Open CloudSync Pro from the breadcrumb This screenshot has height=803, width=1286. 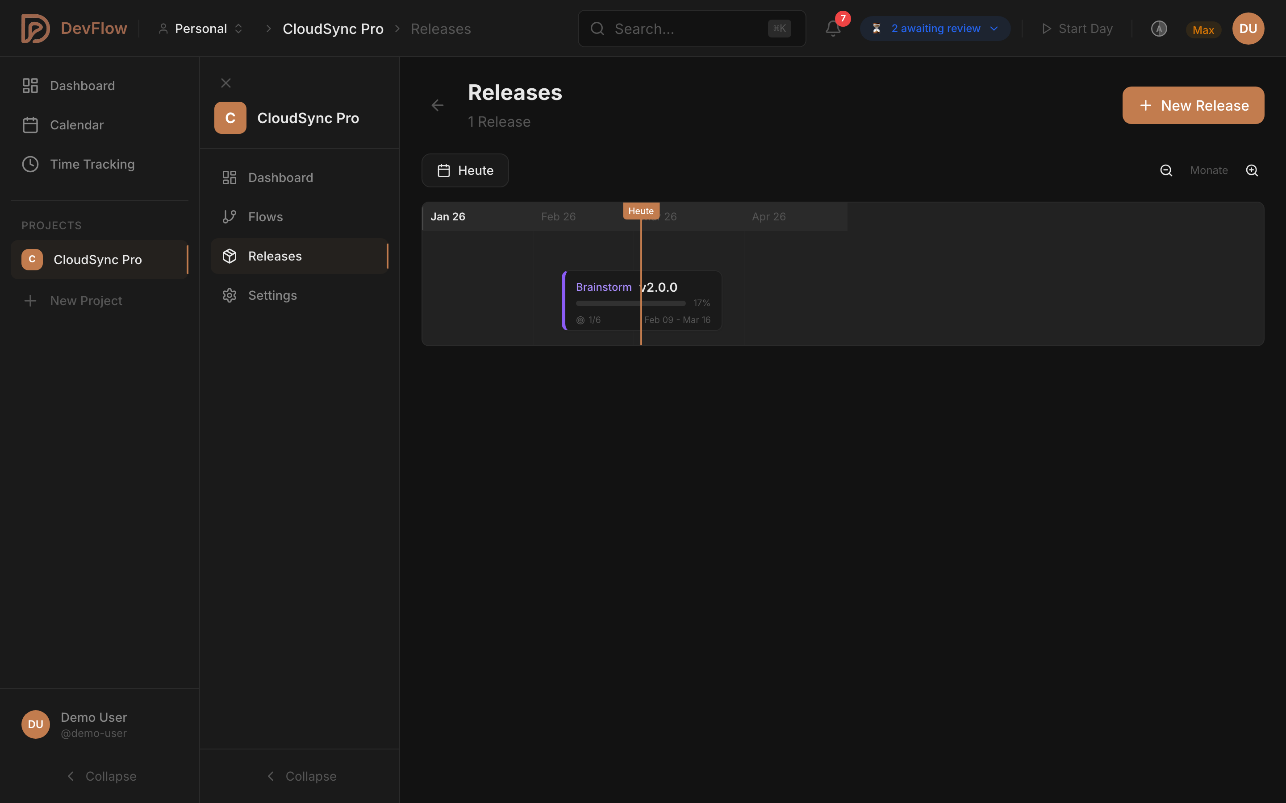click(x=333, y=28)
